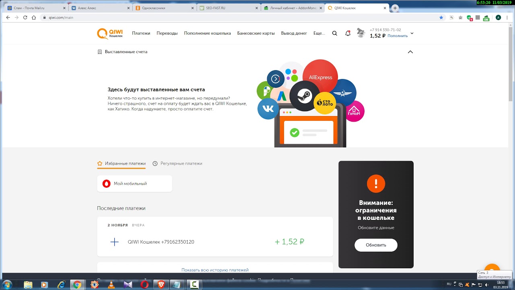Switch to the SEO-FAST.RU browser tab
This screenshot has height=290, width=515.
(228, 8)
